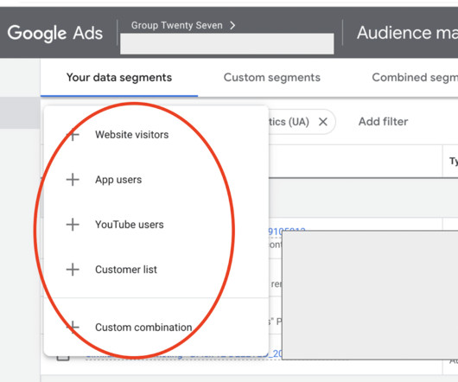The image size is (458, 382).
Task: Open the Custom segments tab
Action: point(272,78)
